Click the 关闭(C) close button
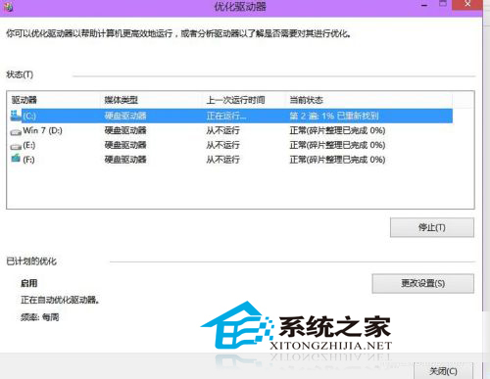The width and height of the screenshot is (490, 379). [x=443, y=371]
